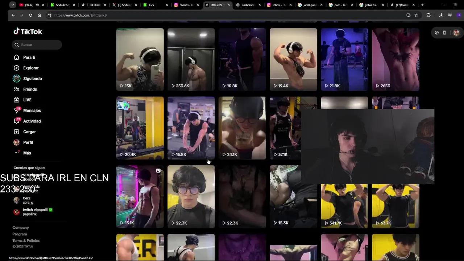
Task: Open the video with 20.4K views
Action: tap(140, 128)
